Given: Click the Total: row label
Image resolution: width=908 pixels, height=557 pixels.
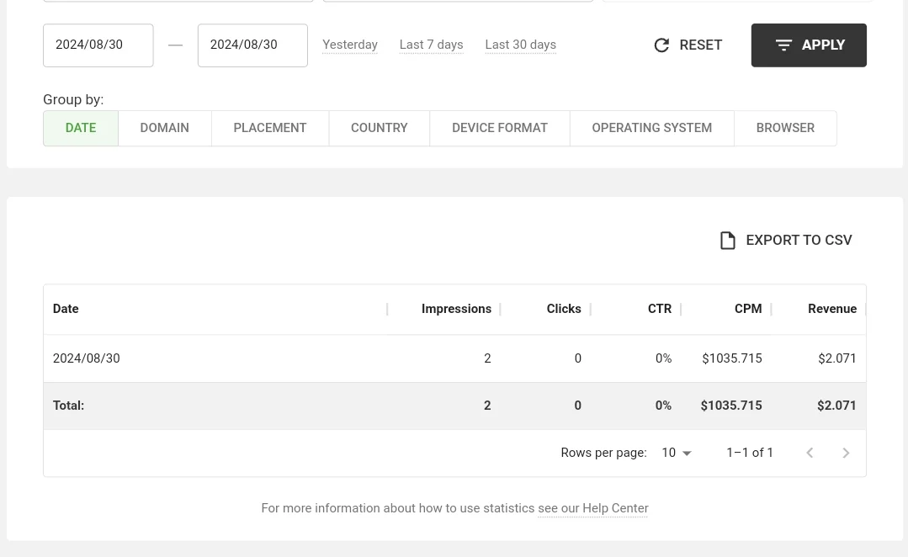Looking at the screenshot, I should coord(68,406).
